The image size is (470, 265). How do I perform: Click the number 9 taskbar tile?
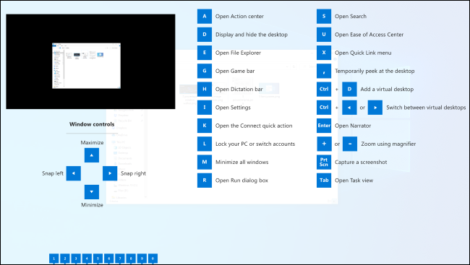coord(142,259)
